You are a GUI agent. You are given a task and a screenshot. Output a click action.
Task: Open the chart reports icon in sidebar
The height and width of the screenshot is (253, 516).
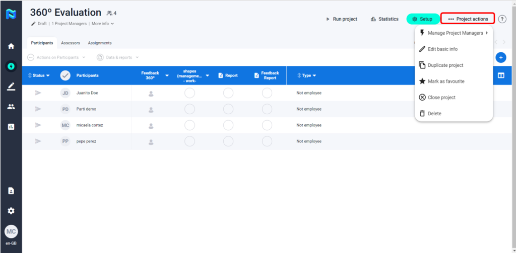click(x=11, y=127)
